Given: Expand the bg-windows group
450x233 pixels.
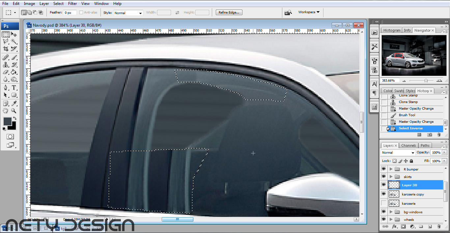Looking at the screenshot, I should [x=391, y=212].
